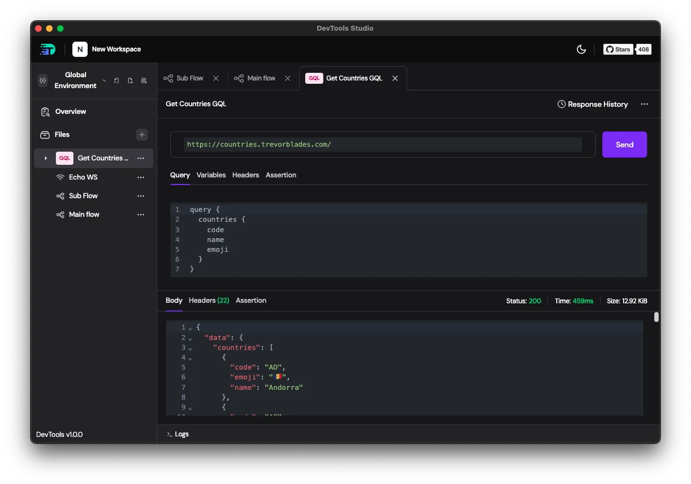Open the Global Environment dropdown chevron
This screenshot has height=484, width=691.
click(104, 80)
